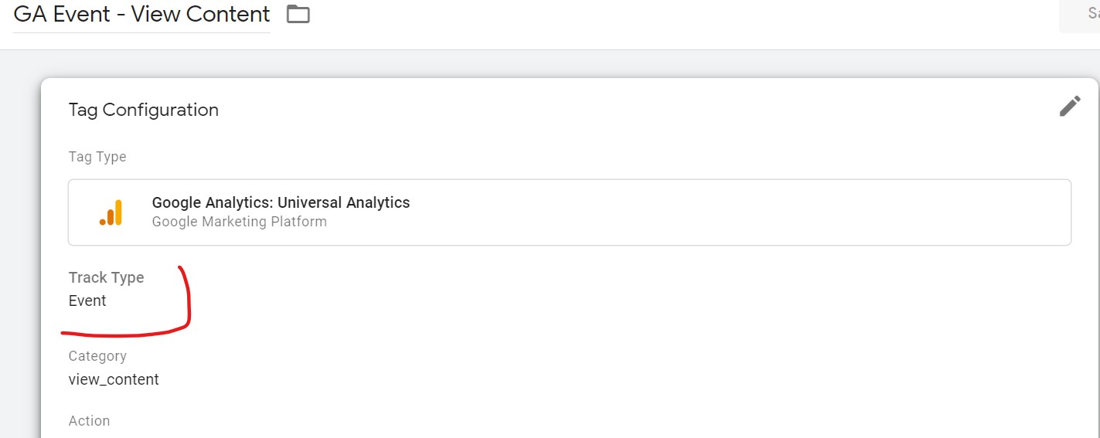Click the 'Track Type' label
The width and height of the screenshot is (1100, 438).
pos(106,277)
